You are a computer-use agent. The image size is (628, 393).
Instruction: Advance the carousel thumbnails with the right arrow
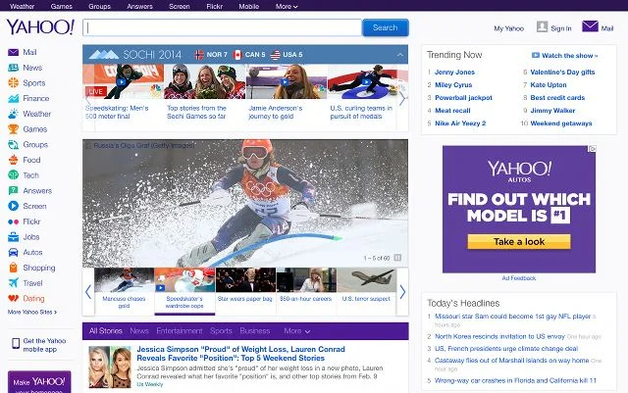click(402, 292)
